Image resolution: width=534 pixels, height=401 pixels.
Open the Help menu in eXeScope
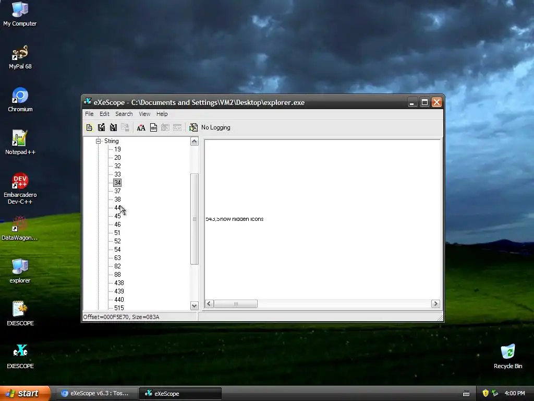tap(162, 114)
